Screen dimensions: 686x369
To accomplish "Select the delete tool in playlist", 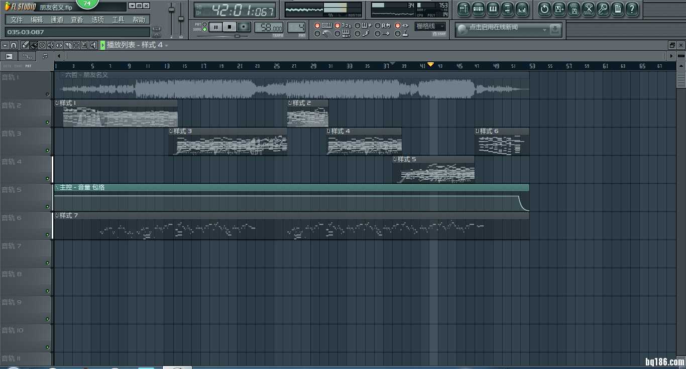I will tap(42, 45).
